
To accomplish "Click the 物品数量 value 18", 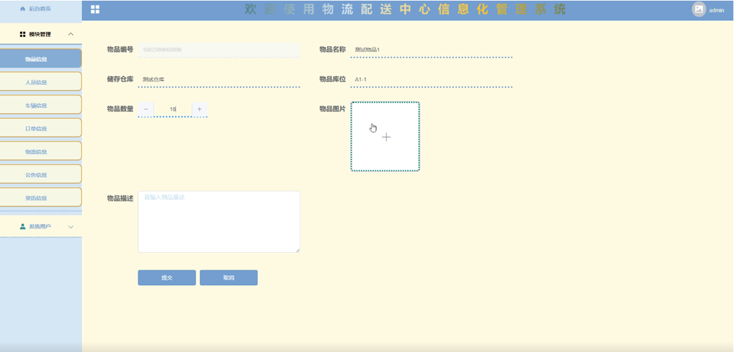I will tap(173, 109).
